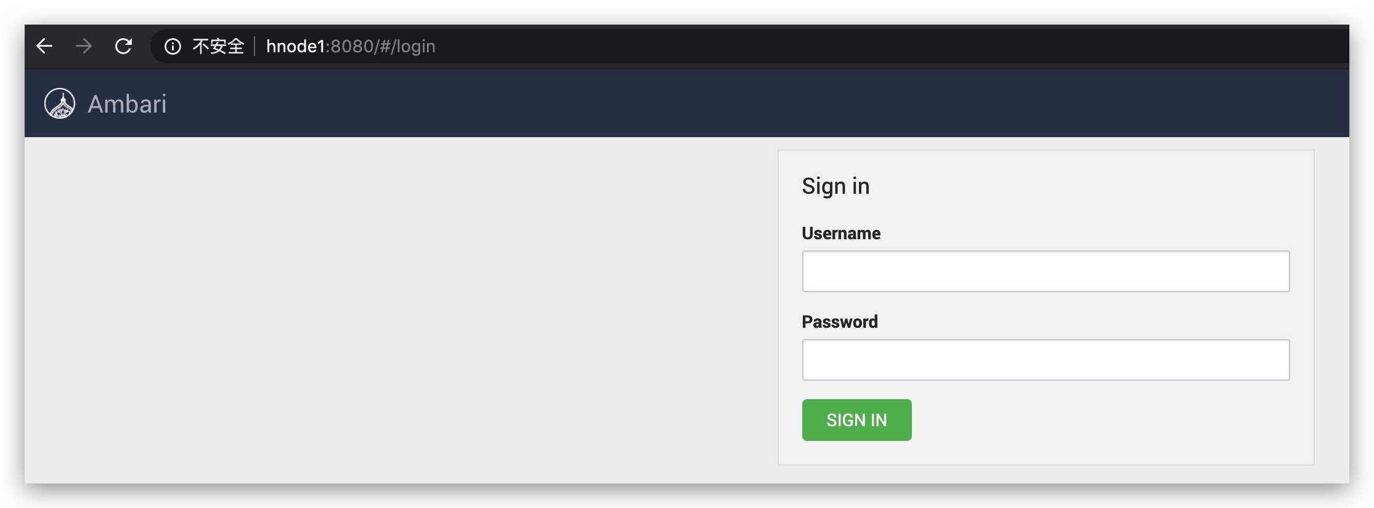Click the Ambari brand name link
1374x508 pixels.
tap(127, 104)
